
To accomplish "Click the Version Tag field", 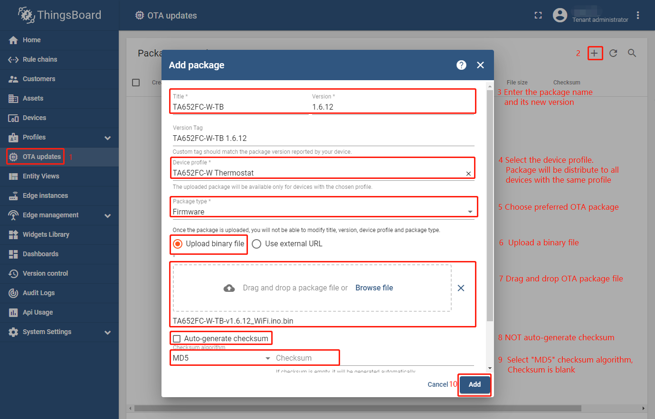I will click(323, 138).
